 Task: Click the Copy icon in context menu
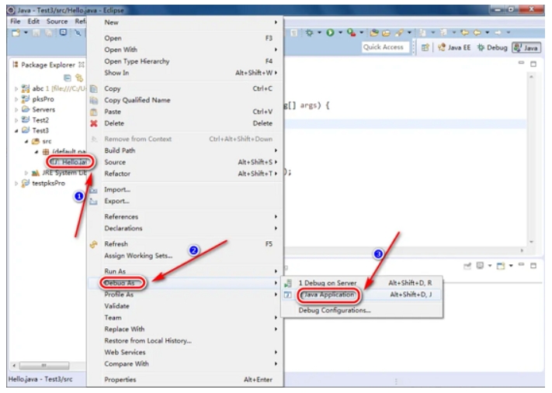93,89
